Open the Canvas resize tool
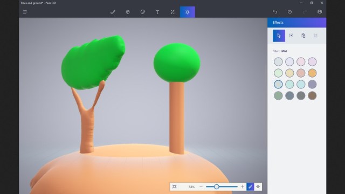345x194 pixels. 172,12
